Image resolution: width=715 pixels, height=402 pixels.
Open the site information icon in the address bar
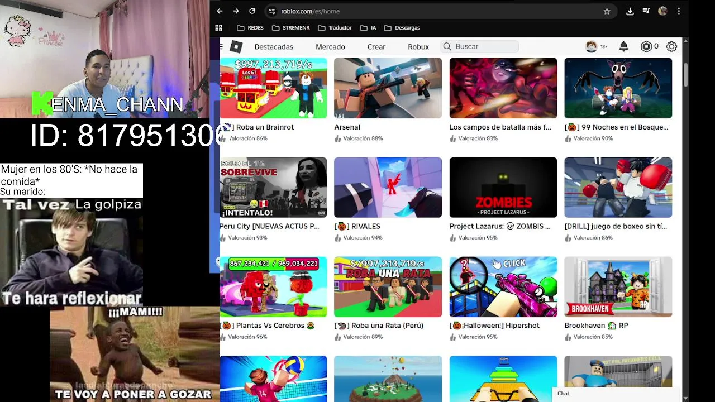pyautogui.click(x=271, y=11)
